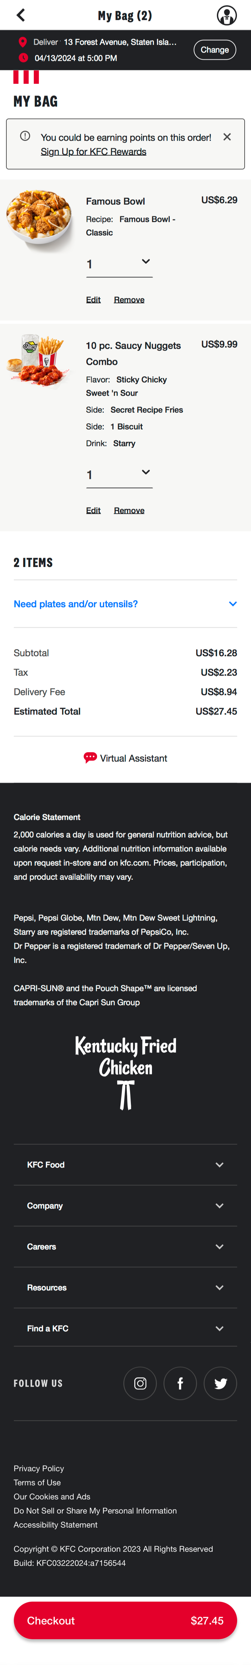The width and height of the screenshot is (251, 1665).
Task: Click the Checkout button
Action: point(125,1620)
